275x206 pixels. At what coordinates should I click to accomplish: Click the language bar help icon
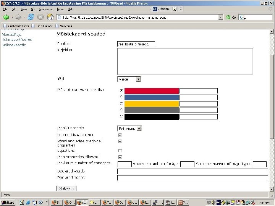174,9
